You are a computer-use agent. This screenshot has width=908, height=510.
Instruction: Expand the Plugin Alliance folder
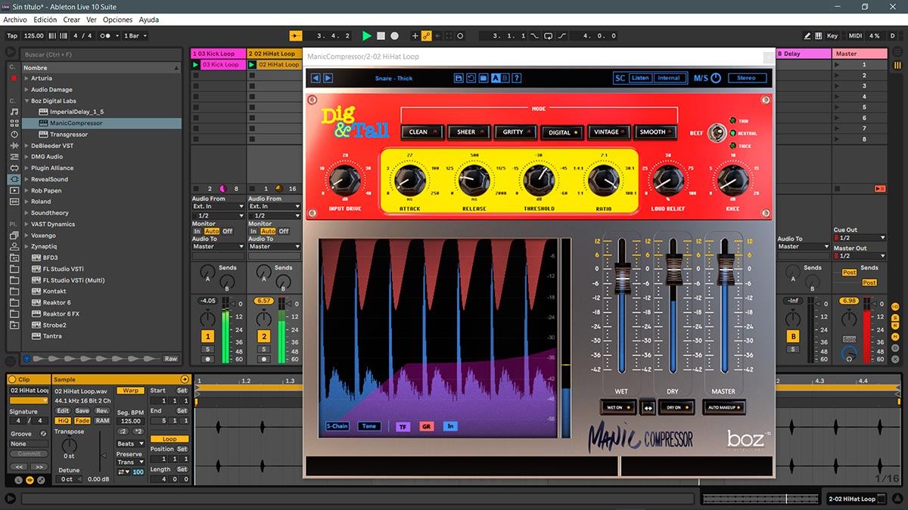pyautogui.click(x=26, y=168)
